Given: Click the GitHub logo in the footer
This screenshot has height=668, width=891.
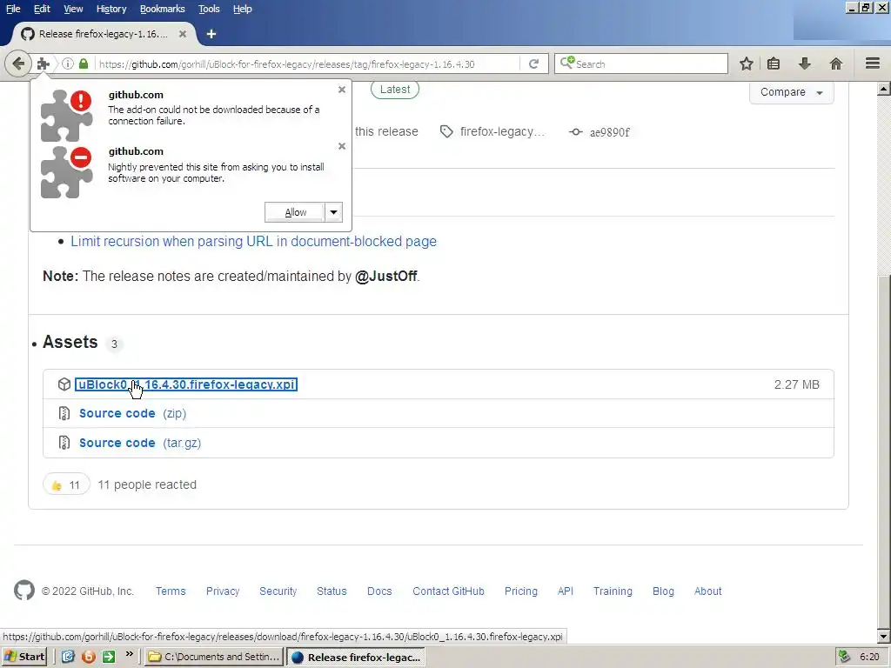Looking at the screenshot, I should [x=23, y=591].
